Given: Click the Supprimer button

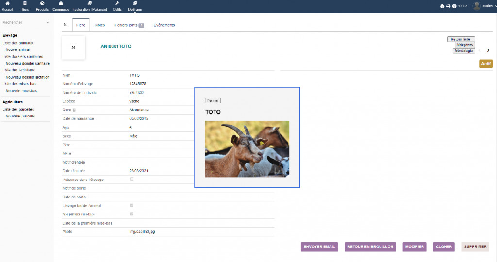Looking at the screenshot, I should pos(475,246).
